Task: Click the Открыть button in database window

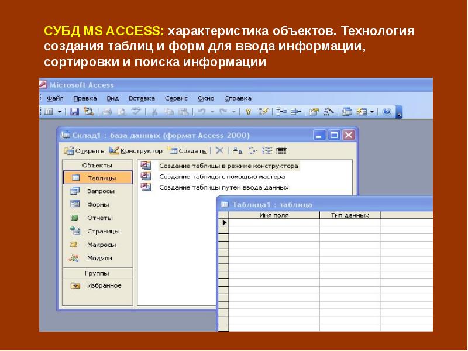Action: (x=84, y=151)
